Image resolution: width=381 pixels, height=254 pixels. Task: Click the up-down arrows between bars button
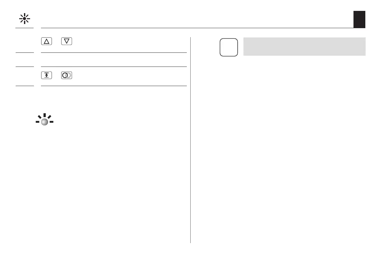pyautogui.click(x=46, y=75)
